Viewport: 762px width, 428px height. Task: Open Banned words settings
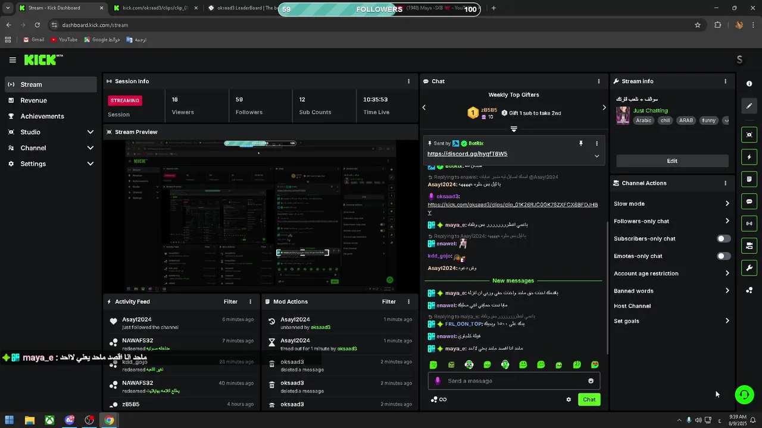click(x=672, y=291)
